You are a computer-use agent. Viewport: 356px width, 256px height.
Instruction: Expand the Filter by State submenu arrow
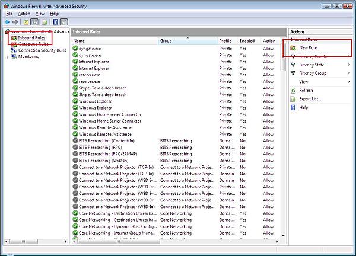349,65
